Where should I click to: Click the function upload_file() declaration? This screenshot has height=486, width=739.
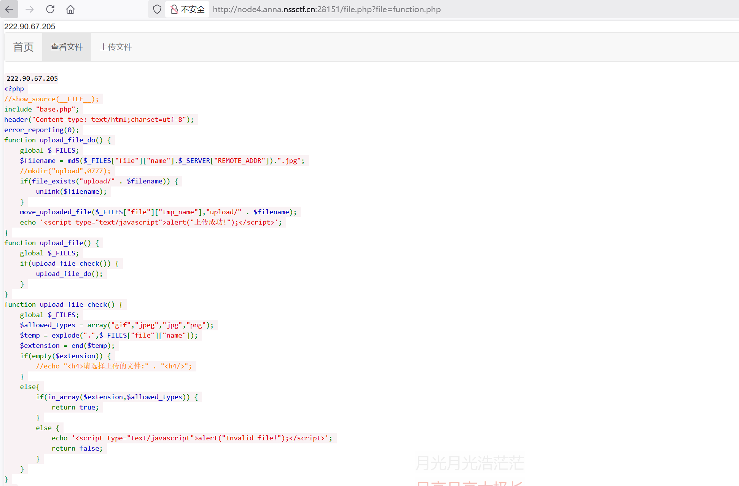(52, 243)
